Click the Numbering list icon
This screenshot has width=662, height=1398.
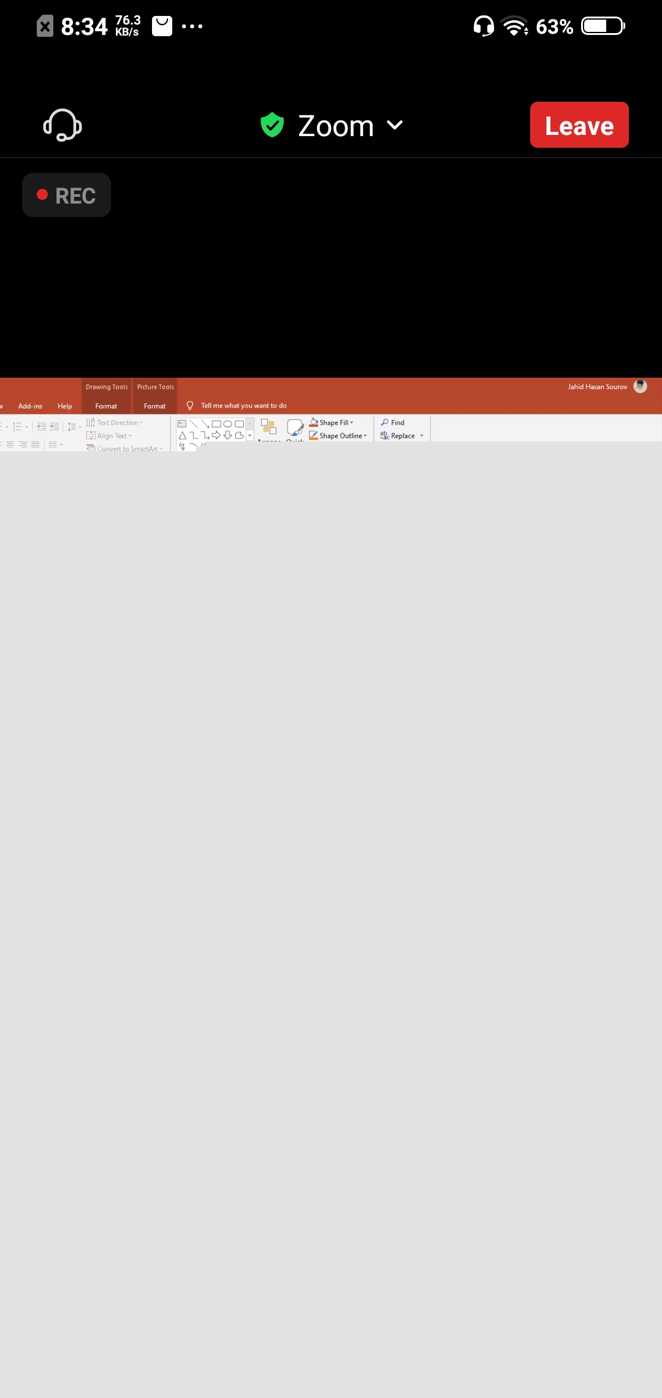pyautogui.click(x=17, y=426)
